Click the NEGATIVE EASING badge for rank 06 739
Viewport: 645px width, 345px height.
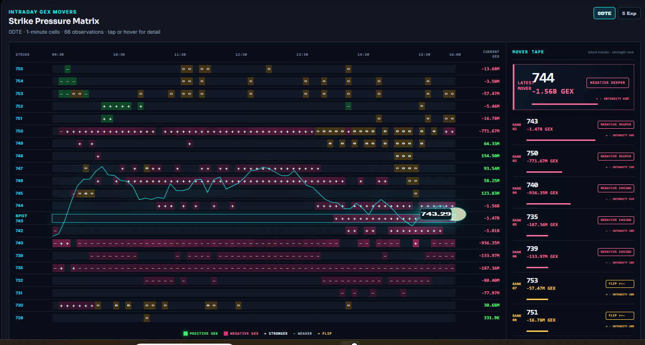616,252
